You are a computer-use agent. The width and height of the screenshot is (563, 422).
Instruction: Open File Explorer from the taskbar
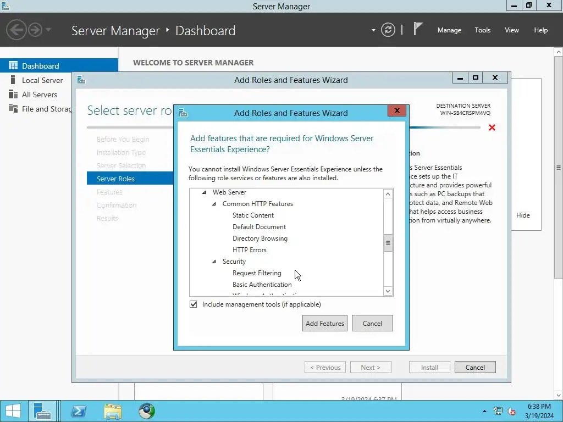pyautogui.click(x=113, y=411)
